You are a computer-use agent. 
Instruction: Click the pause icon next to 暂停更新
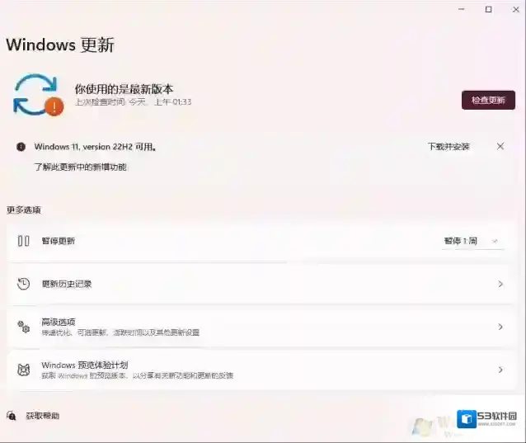tap(24, 241)
